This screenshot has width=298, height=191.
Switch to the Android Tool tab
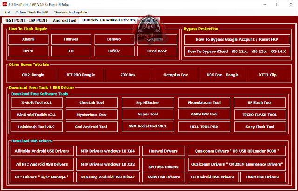tap(65, 20)
